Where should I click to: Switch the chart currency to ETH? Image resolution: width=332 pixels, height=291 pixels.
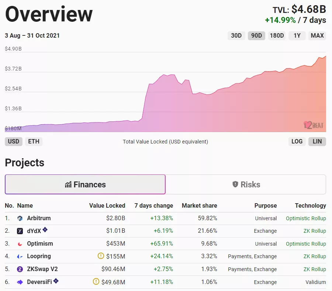coord(34,142)
